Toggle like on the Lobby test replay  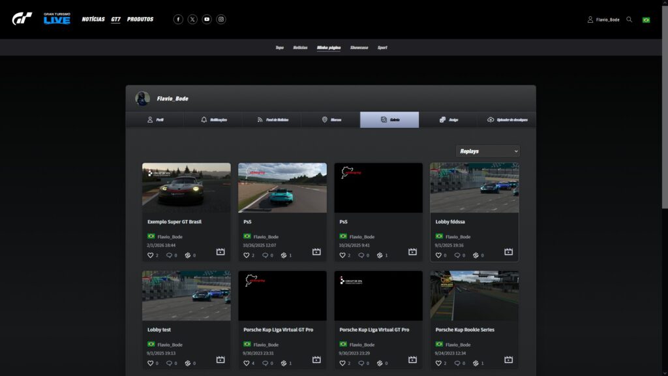[150, 363]
